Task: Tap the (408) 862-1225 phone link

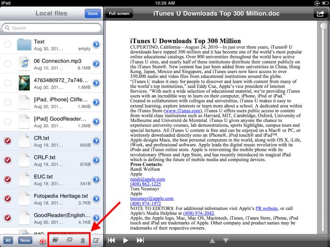Action: click(x=145, y=184)
